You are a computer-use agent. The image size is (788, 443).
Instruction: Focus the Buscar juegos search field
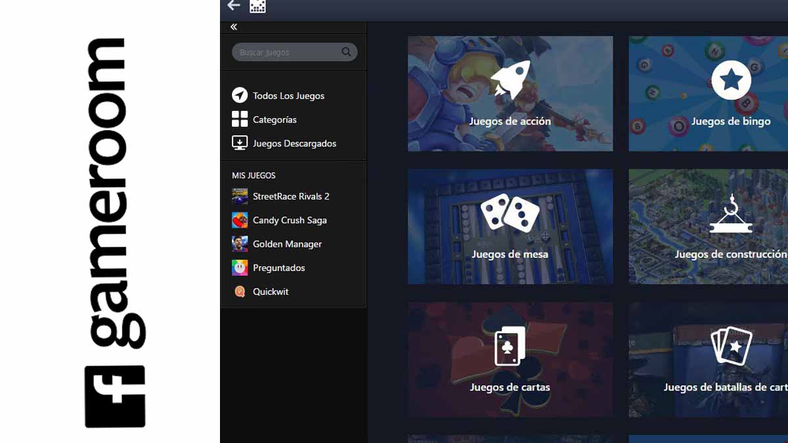point(295,52)
